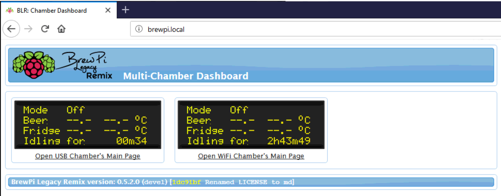Click WiFi chamber idle time 2h43m49
The height and width of the screenshot is (196, 501).
[289, 141]
